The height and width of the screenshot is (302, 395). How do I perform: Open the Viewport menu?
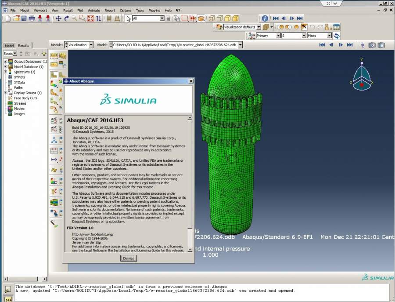pos(40,11)
